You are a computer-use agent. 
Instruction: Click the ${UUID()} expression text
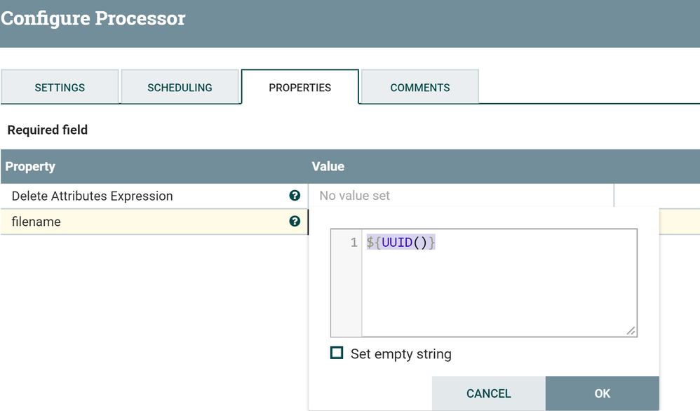tap(401, 243)
